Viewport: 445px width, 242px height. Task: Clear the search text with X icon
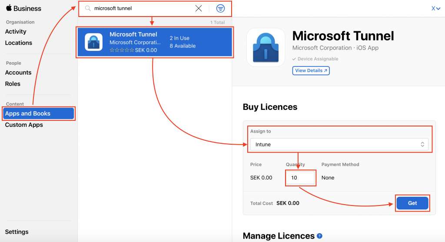tap(199, 8)
